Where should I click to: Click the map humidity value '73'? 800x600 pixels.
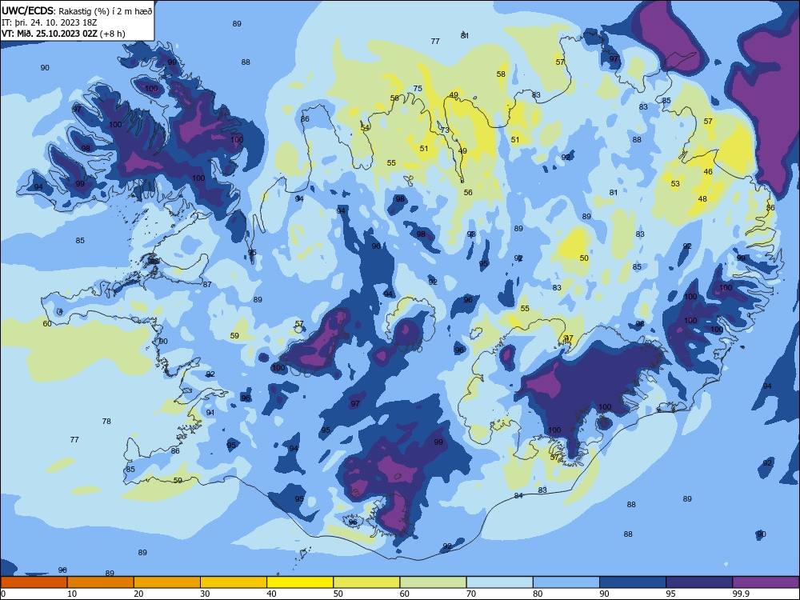coord(445,130)
